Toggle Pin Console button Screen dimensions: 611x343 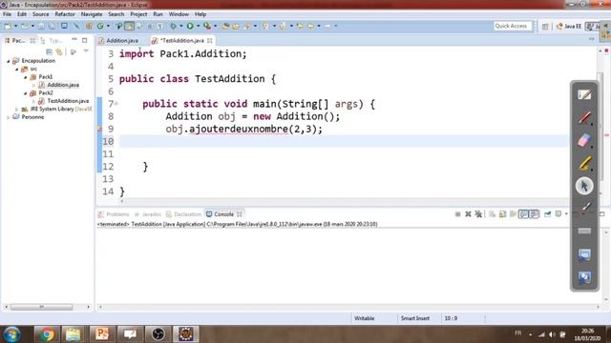[x=547, y=214]
